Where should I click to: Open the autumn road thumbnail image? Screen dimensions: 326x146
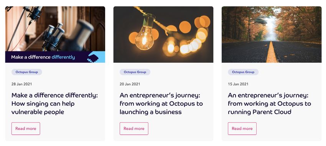[272, 34]
